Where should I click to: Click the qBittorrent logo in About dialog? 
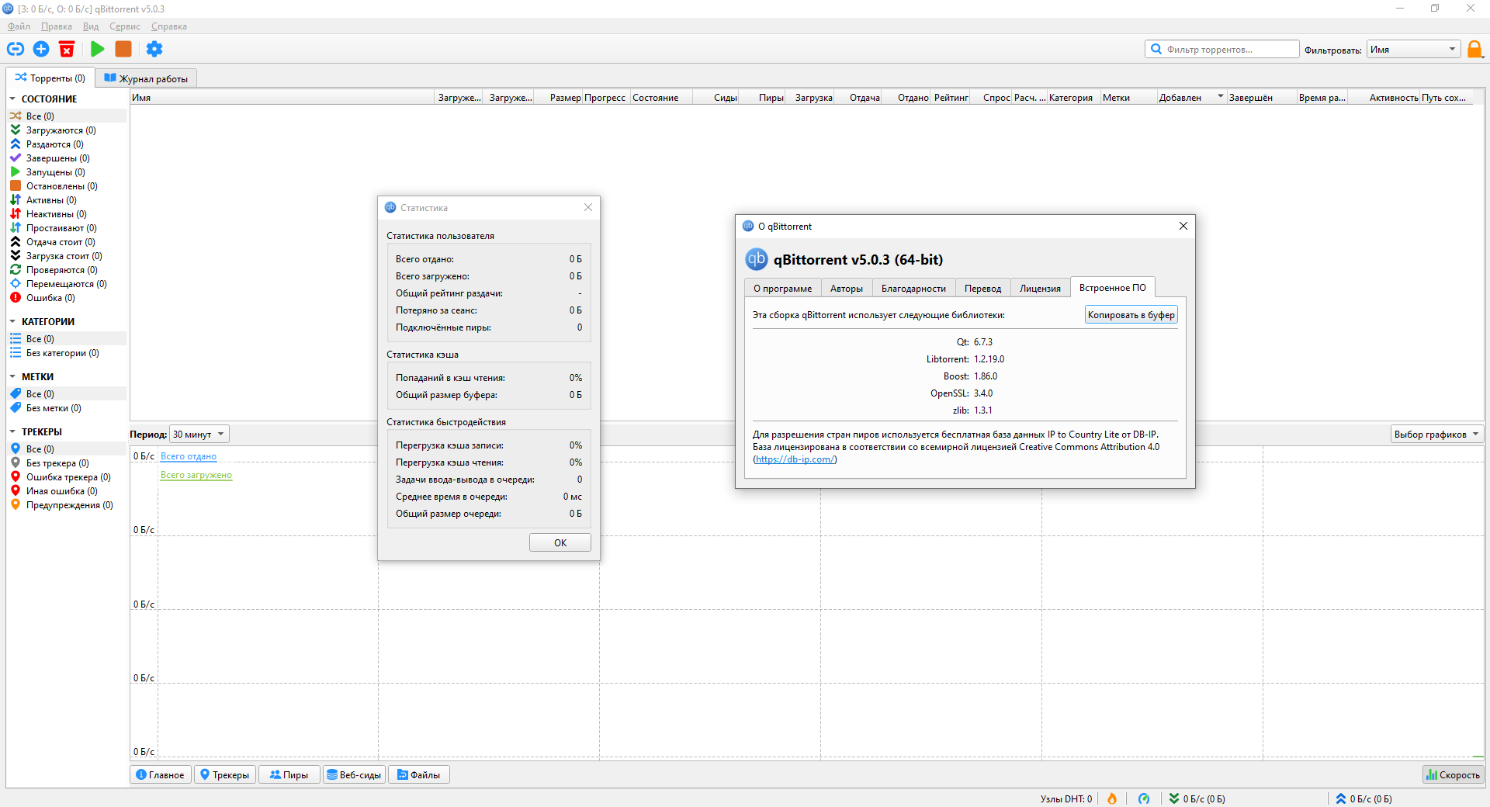(757, 259)
